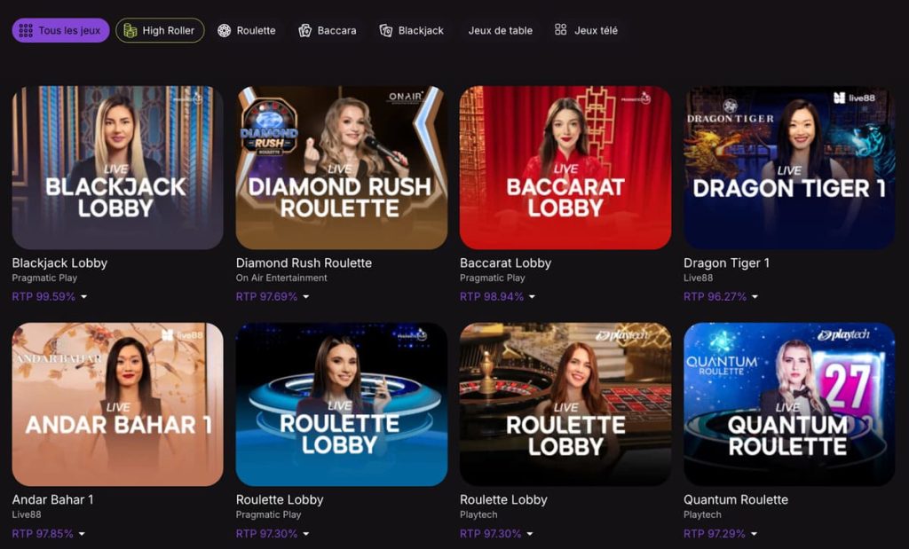This screenshot has width=909, height=549.
Task: Click the Andar Bahar 1 title link
Action: coord(52,499)
